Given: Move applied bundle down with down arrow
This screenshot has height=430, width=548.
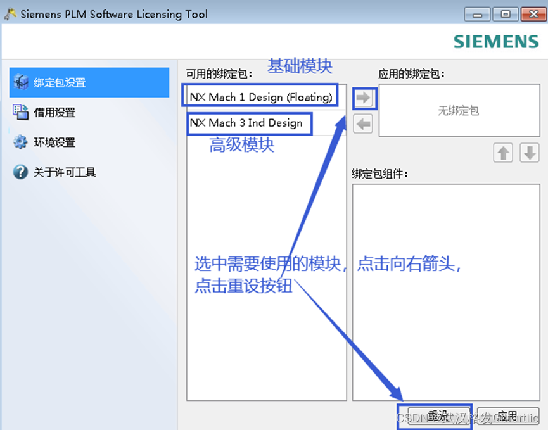Looking at the screenshot, I should pyautogui.click(x=530, y=153).
